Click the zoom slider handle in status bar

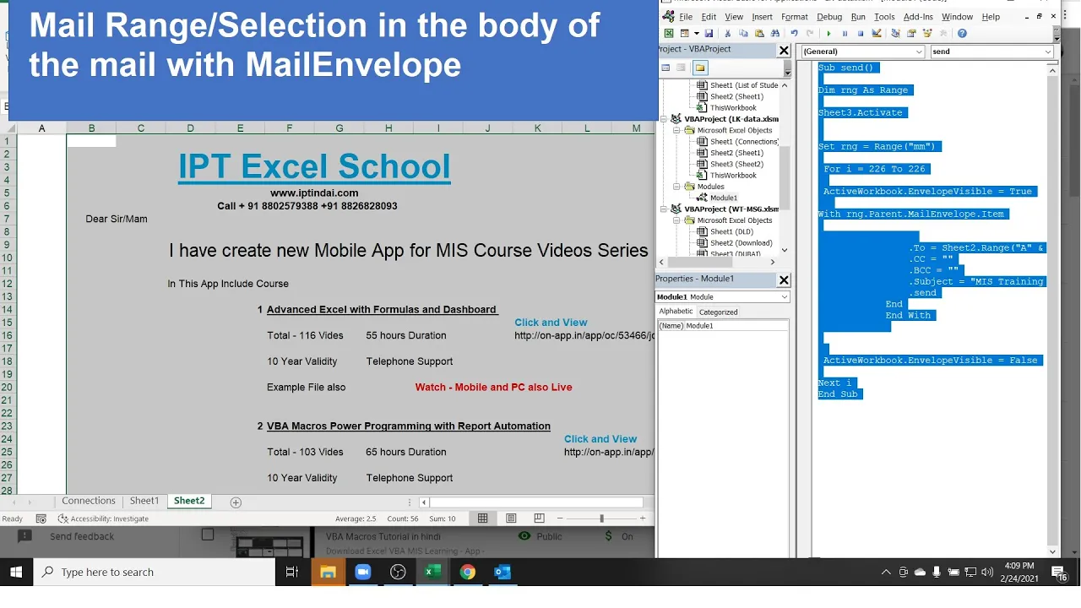click(x=601, y=518)
